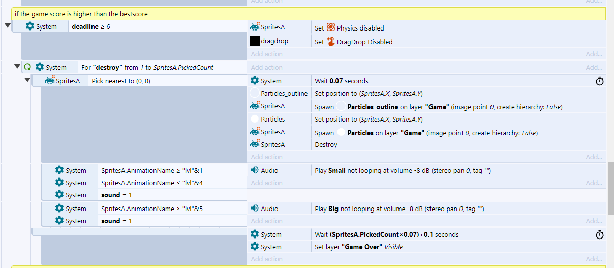Click the Add... link right of Set DragDrop Disabled

(594, 54)
